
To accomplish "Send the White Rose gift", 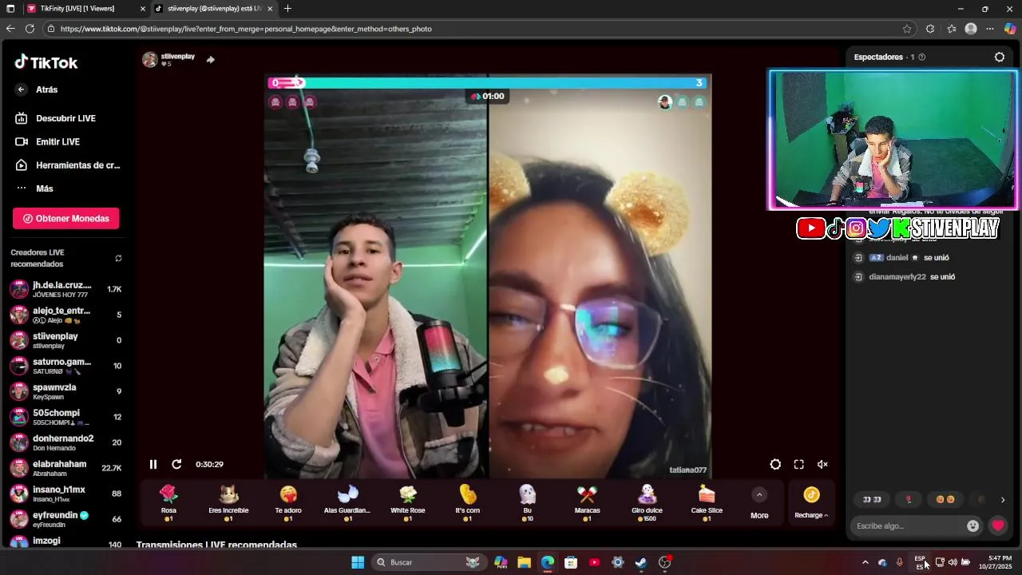I will point(407,503).
